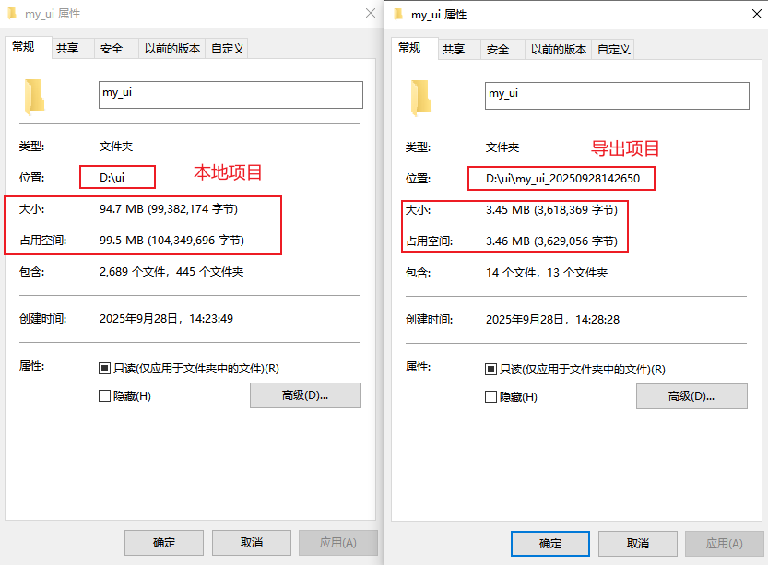
Task: Click 高级(D)... button in right window
Action: [692, 396]
